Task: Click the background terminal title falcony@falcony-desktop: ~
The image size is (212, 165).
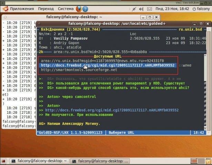Action: click(74, 17)
